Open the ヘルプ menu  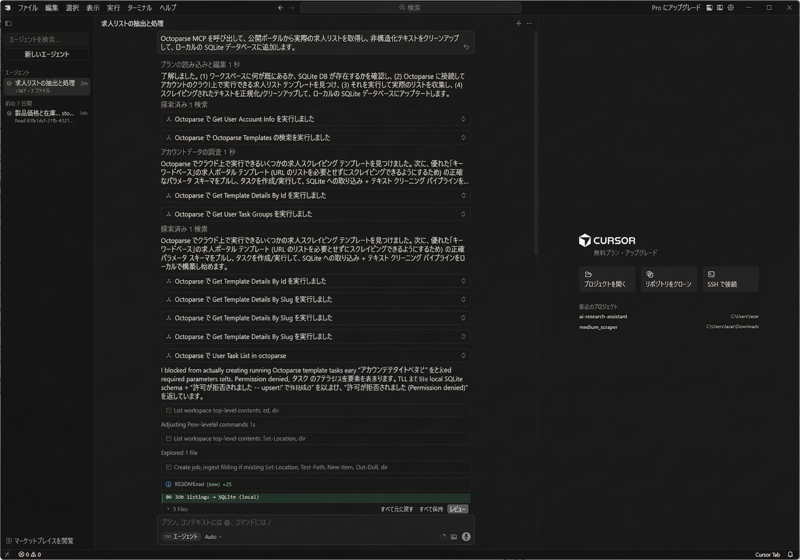click(x=168, y=8)
